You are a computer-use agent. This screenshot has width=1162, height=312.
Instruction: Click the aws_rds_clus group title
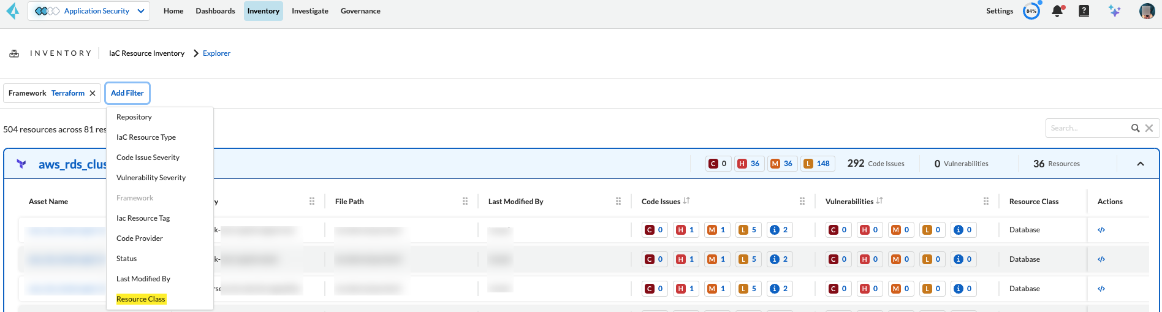coord(72,164)
